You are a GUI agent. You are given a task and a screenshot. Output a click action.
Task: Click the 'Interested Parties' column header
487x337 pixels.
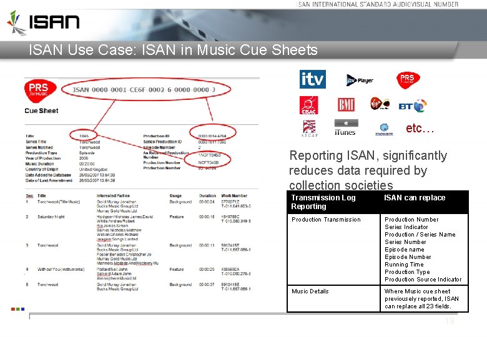(113, 196)
